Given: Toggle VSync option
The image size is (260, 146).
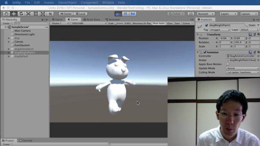Looking at the screenshot, I should point(169,24).
